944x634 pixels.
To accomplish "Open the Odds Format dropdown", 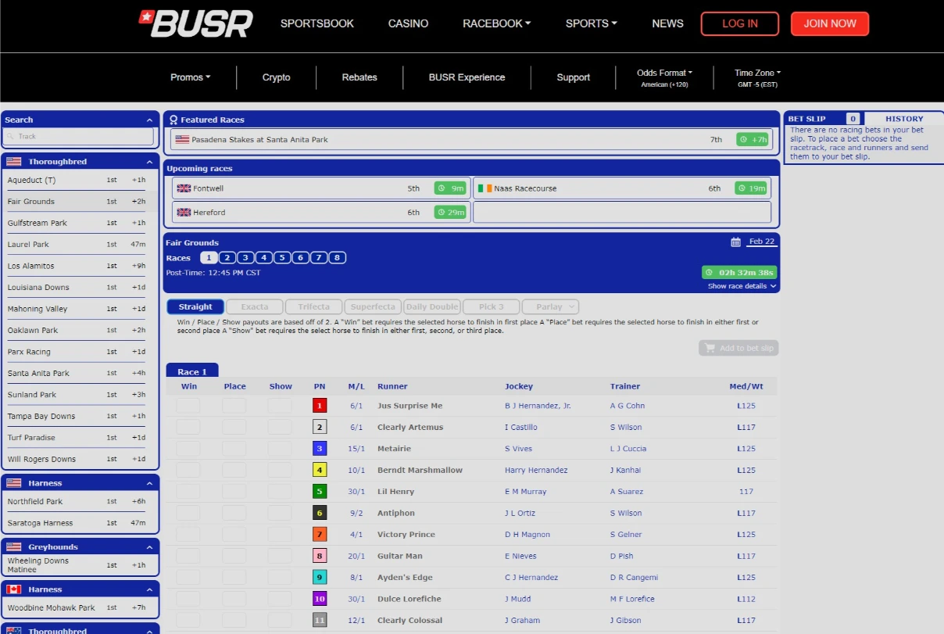I will coord(663,72).
